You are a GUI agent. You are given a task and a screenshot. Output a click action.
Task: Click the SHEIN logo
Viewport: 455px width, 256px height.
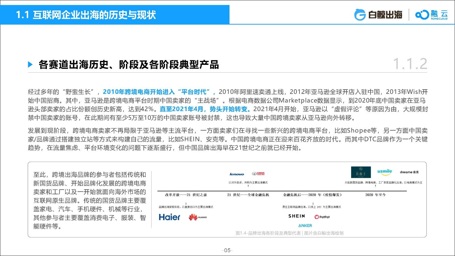tap(297, 216)
